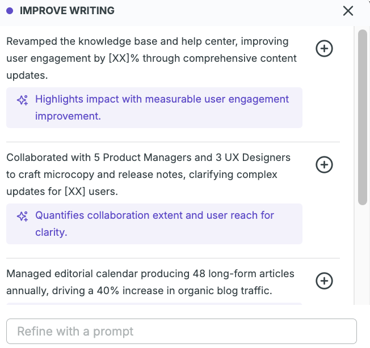Add the 'Revamped the knowledge base' suggestion with its plus icon
This screenshot has height=348, width=370.
(x=324, y=49)
